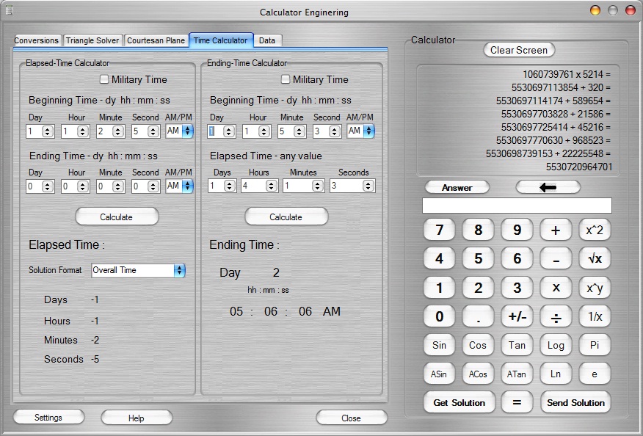Enable Military Time in Ending-Time Calculator
Viewport: 643px width, 436px height.
(x=286, y=79)
